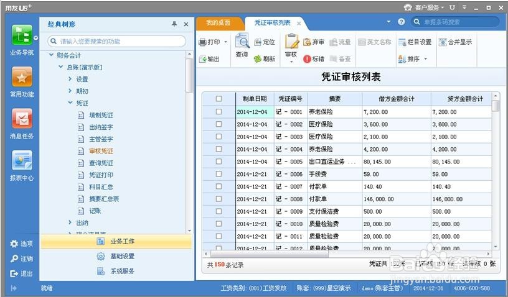Open 出纳签字 in the tree
This screenshot has height=297, width=508.
tap(101, 127)
